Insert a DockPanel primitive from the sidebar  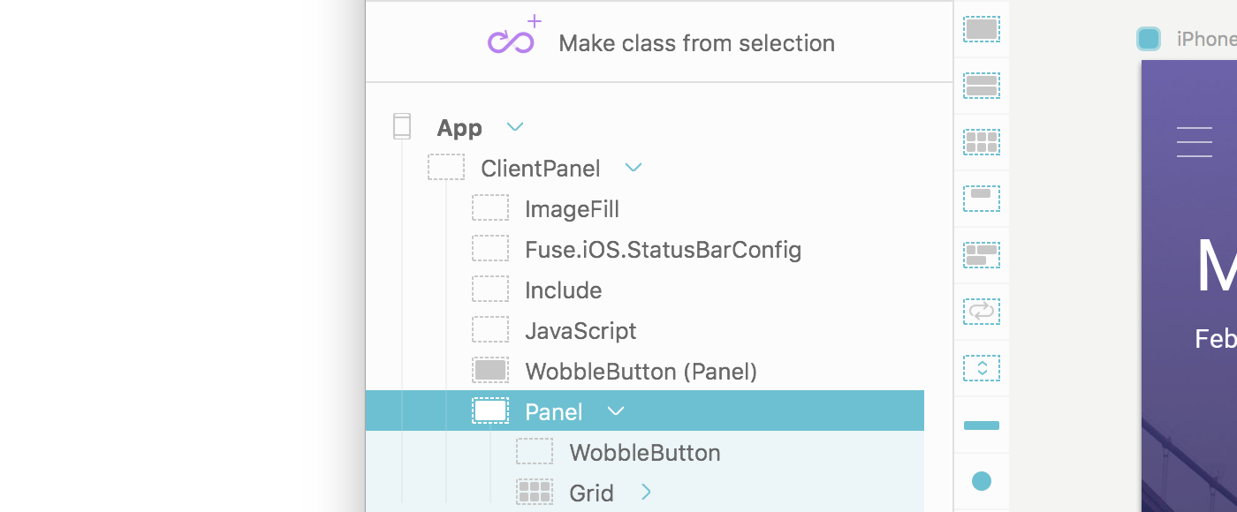pos(982,199)
